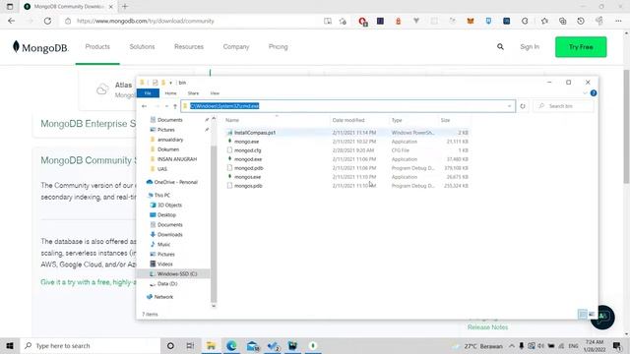Image resolution: width=630 pixels, height=354 pixels.
Task: Open the Pricing page link
Action: coord(278,46)
